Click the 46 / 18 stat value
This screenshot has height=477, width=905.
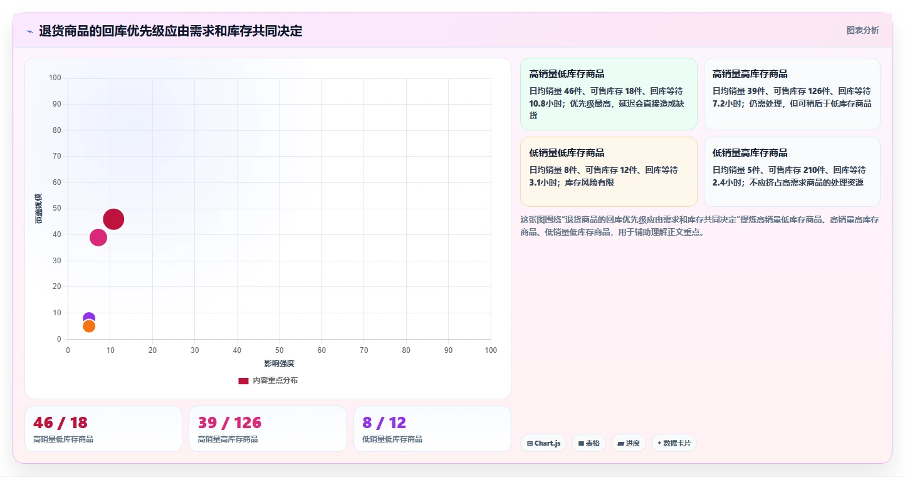(x=60, y=422)
